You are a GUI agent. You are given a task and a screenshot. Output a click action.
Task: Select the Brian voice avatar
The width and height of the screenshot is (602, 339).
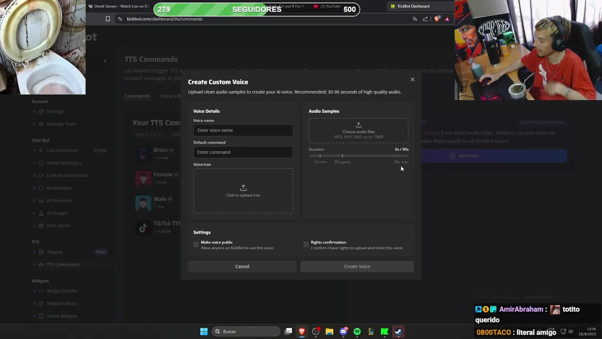click(143, 154)
